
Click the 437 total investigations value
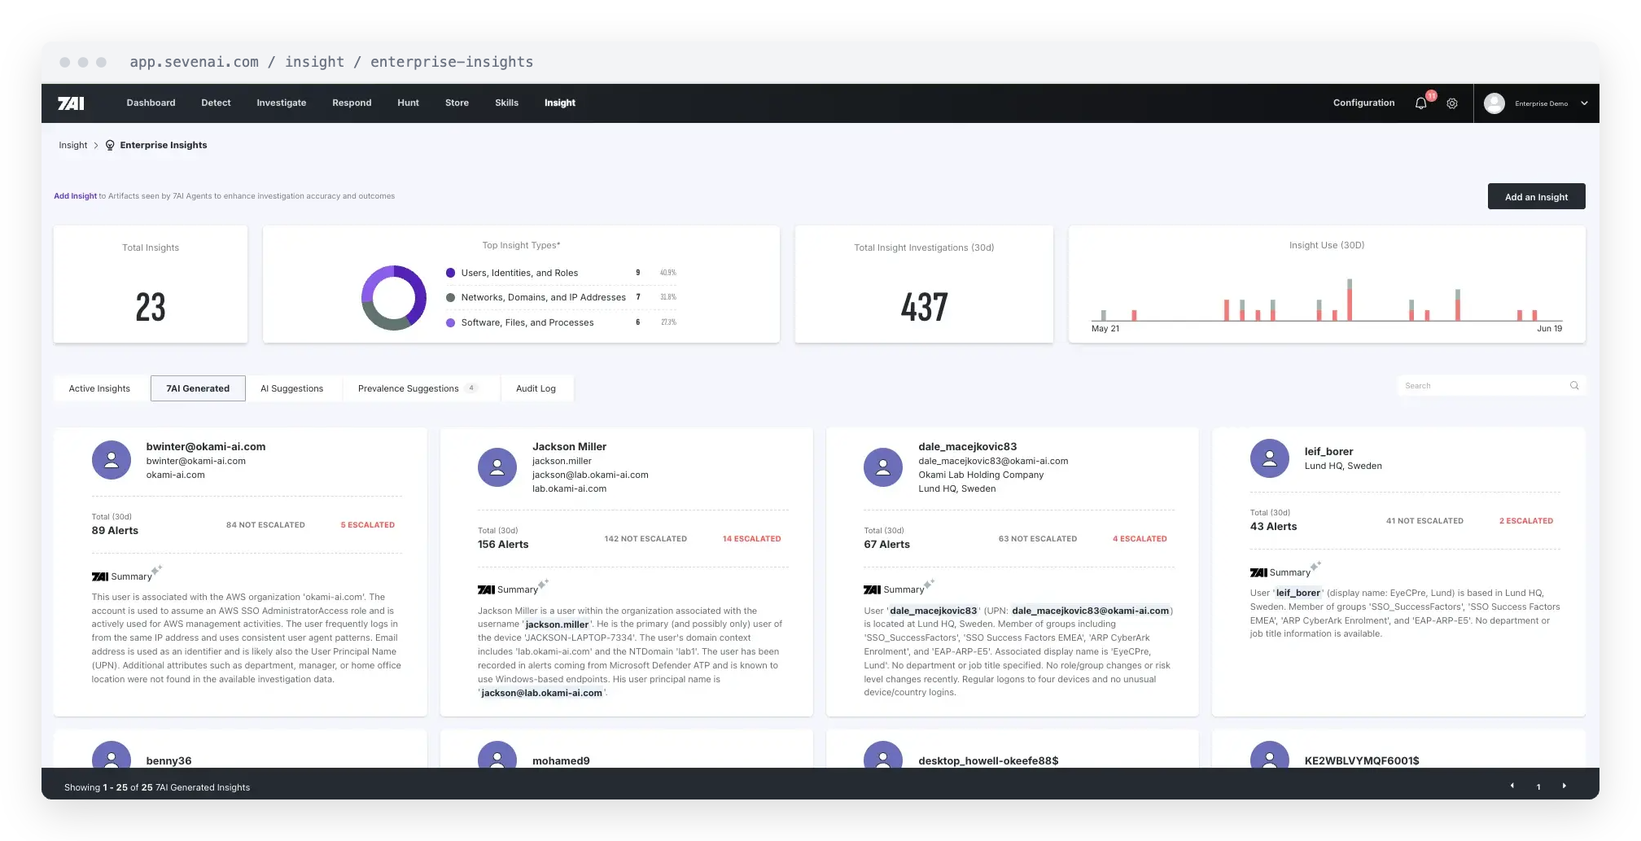[x=924, y=307]
